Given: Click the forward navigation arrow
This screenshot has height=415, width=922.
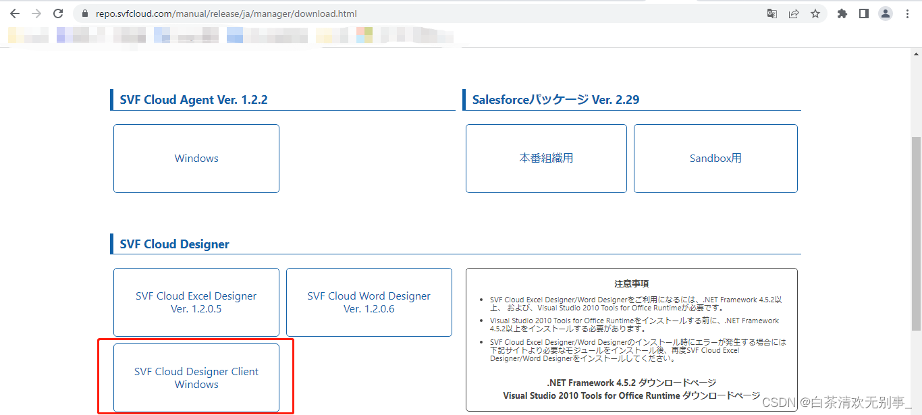Looking at the screenshot, I should [x=36, y=13].
